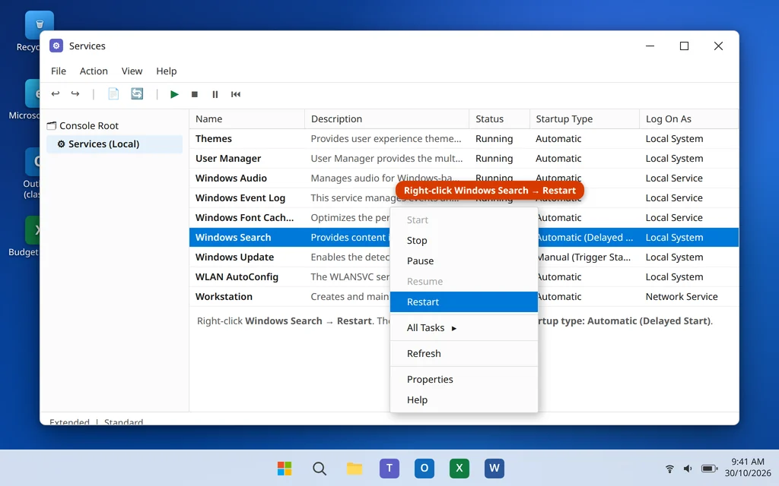
Task: Switch to the Standard tab
Action: (123, 421)
